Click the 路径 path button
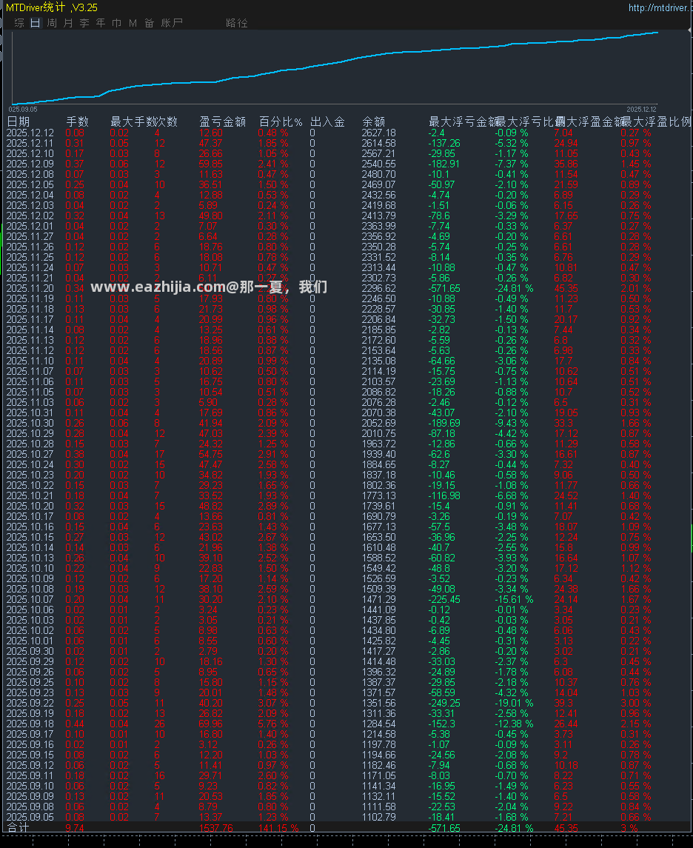This screenshot has width=693, height=848. [x=237, y=23]
